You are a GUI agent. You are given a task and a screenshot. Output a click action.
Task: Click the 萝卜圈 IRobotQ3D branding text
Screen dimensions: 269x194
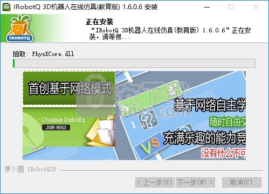click(31, 169)
